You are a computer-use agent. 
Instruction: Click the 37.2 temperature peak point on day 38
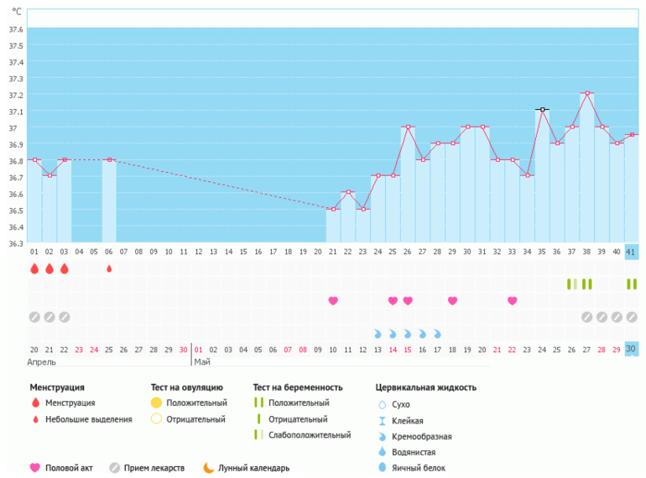tap(587, 93)
